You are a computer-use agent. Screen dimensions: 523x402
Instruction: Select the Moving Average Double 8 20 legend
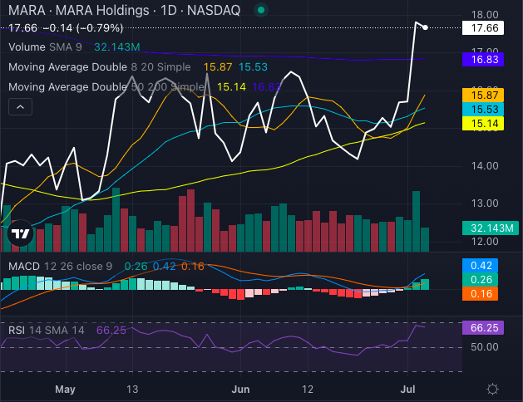(x=100, y=67)
